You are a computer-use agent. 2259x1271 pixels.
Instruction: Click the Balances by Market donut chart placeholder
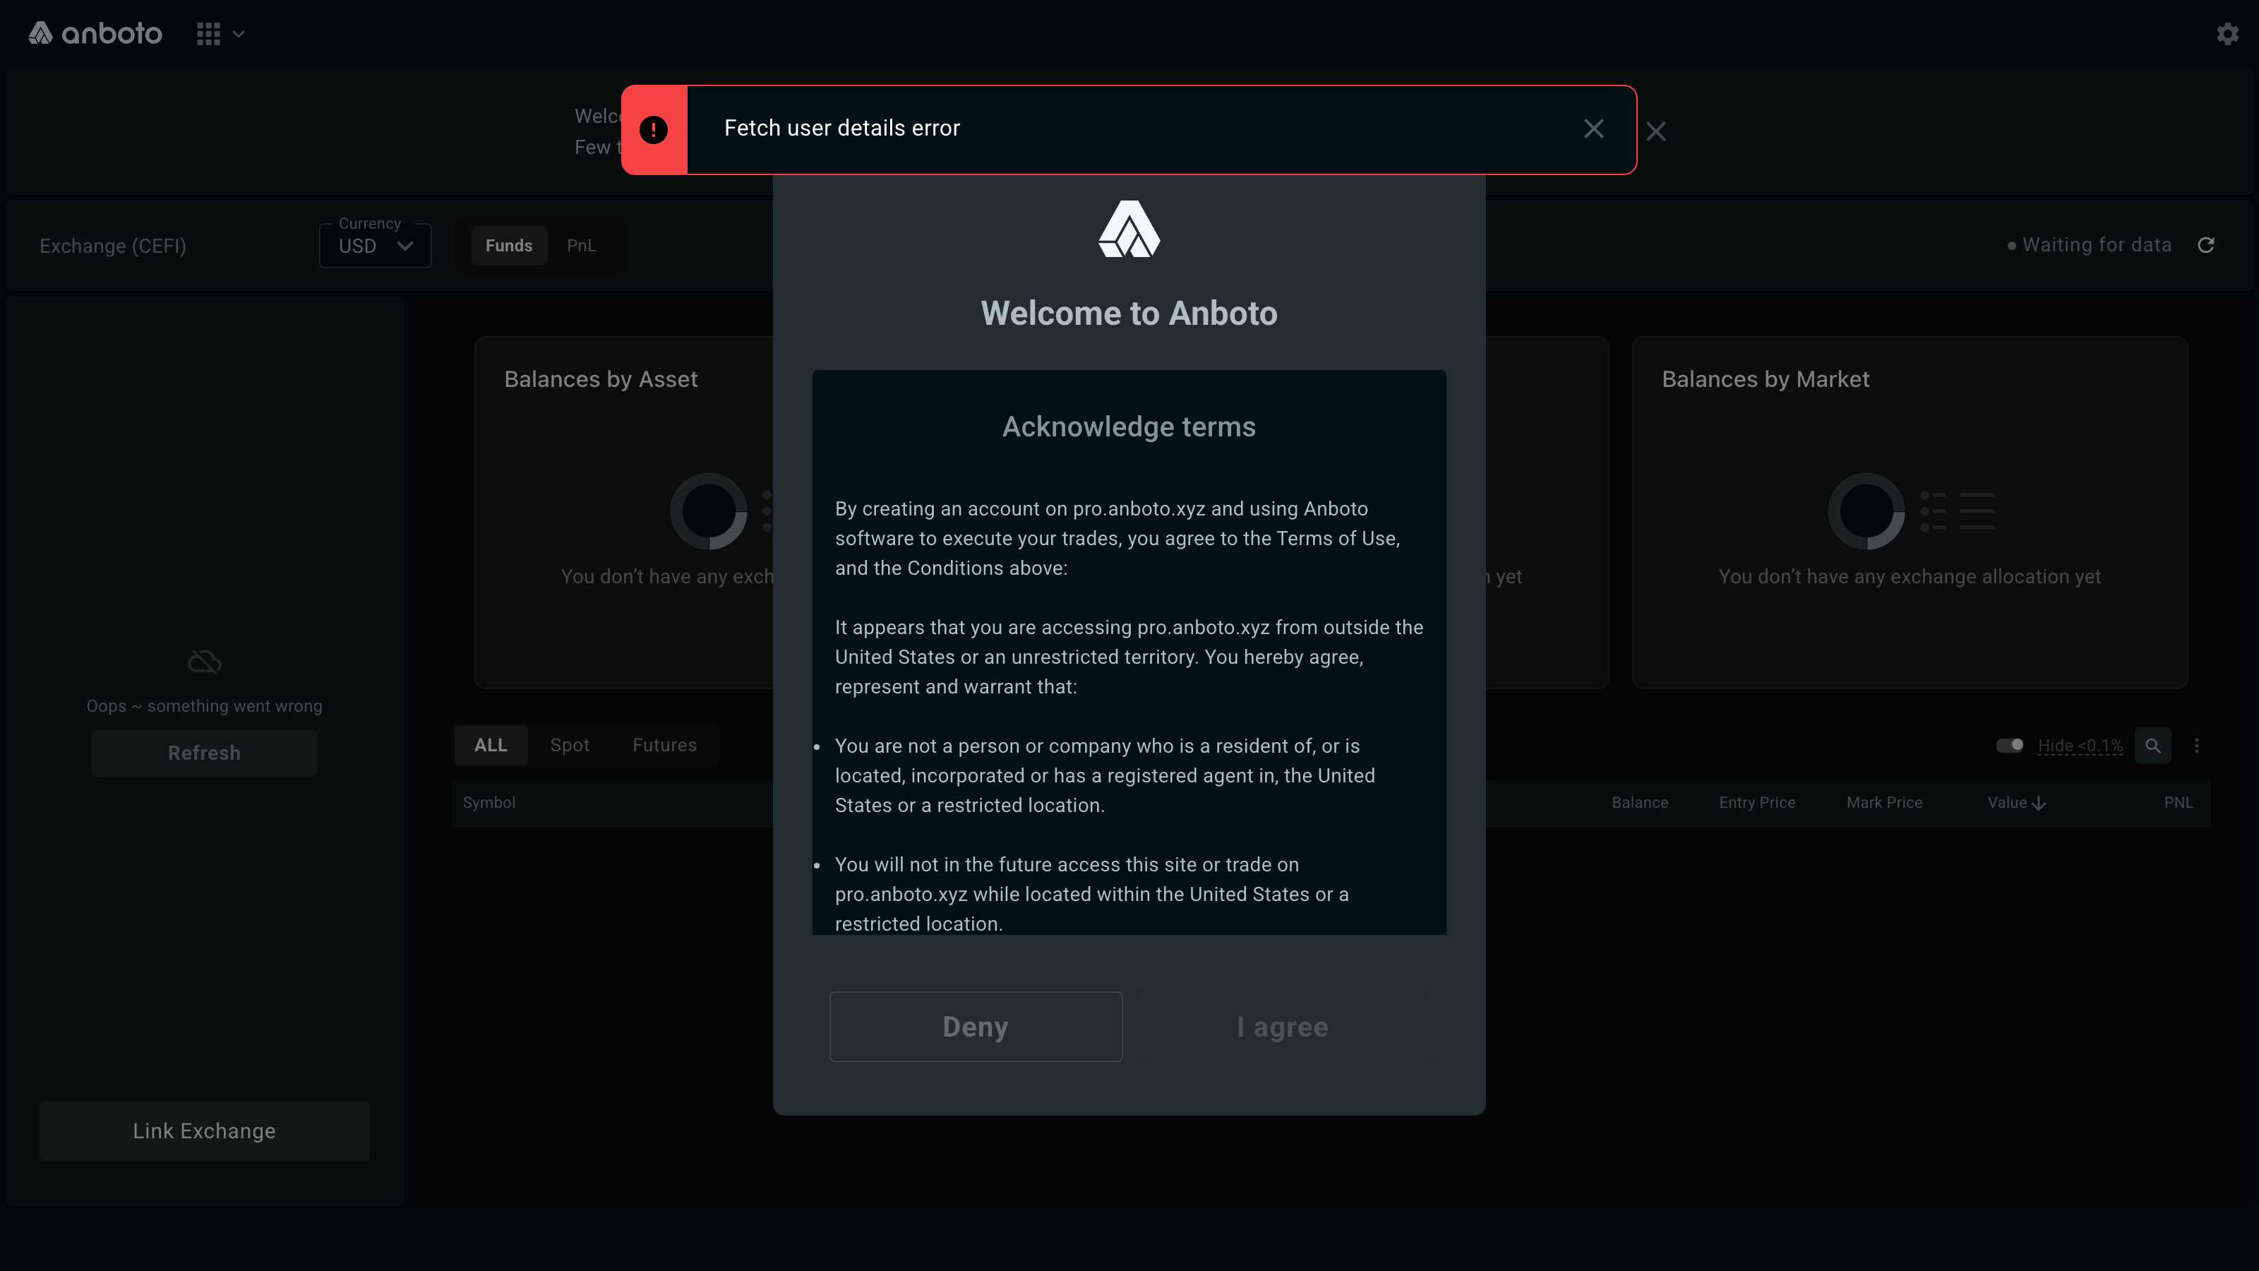pos(1866,511)
